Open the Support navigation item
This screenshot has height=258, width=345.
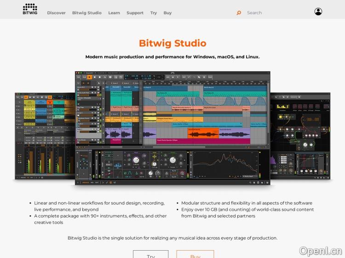pyautogui.click(x=135, y=13)
